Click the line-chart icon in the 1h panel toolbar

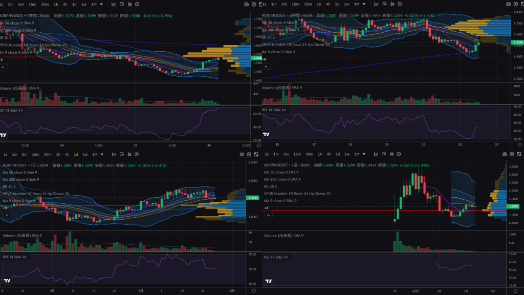(114, 4)
